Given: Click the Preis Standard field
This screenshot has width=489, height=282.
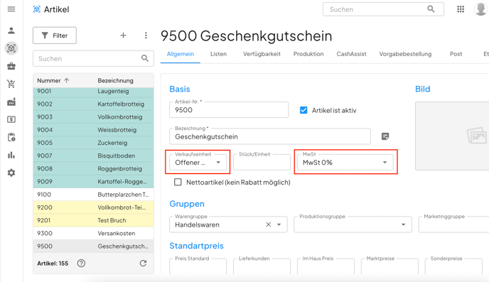Looking at the screenshot, I should tap(198, 266).
